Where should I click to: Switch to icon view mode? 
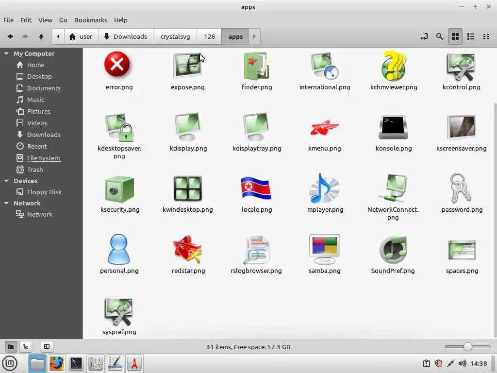pyautogui.click(x=455, y=36)
